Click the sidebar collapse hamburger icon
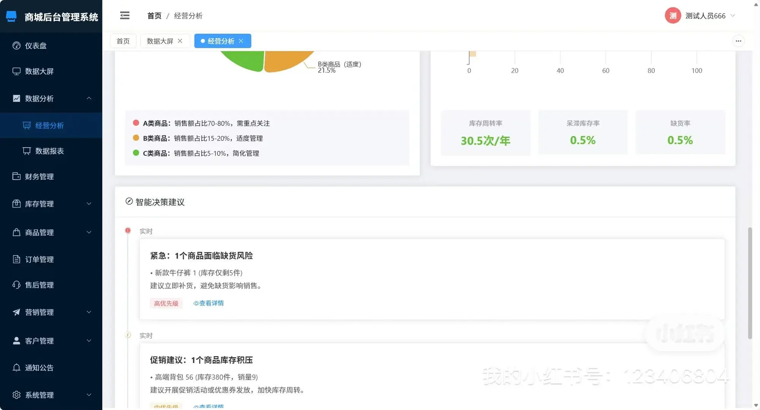 pyautogui.click(x=125, y=15)
